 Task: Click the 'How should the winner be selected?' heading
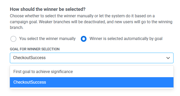[x=48, y=9]
